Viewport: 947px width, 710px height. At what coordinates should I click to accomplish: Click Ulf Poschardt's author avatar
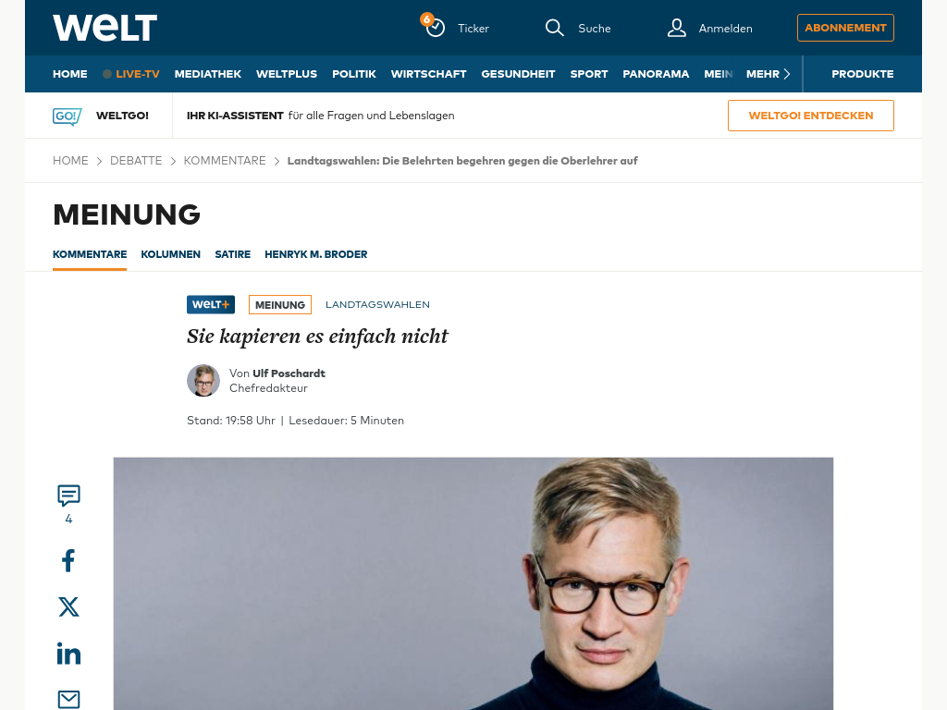[203, 380]
